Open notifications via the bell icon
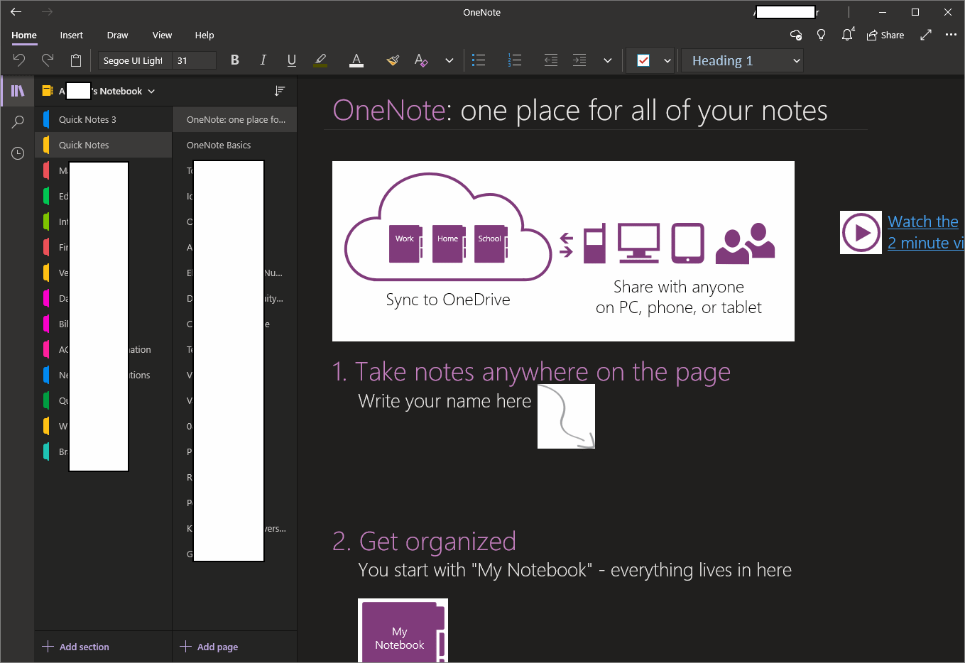The width and height of the screenshot is (965, 663). (846, 34)
